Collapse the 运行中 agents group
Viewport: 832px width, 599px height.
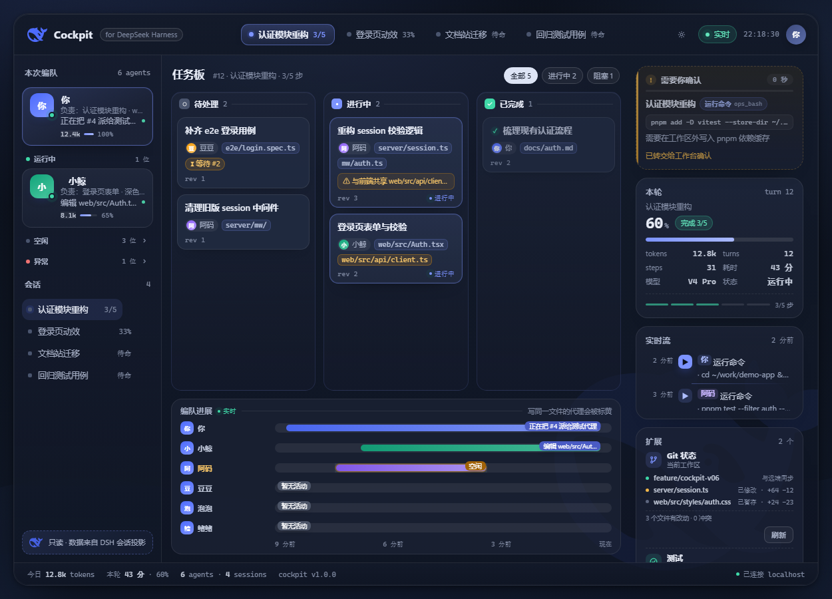[87, 159]
